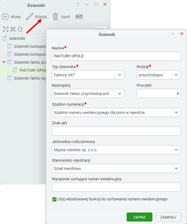Click the ZAPISZ button

point(139,217)
